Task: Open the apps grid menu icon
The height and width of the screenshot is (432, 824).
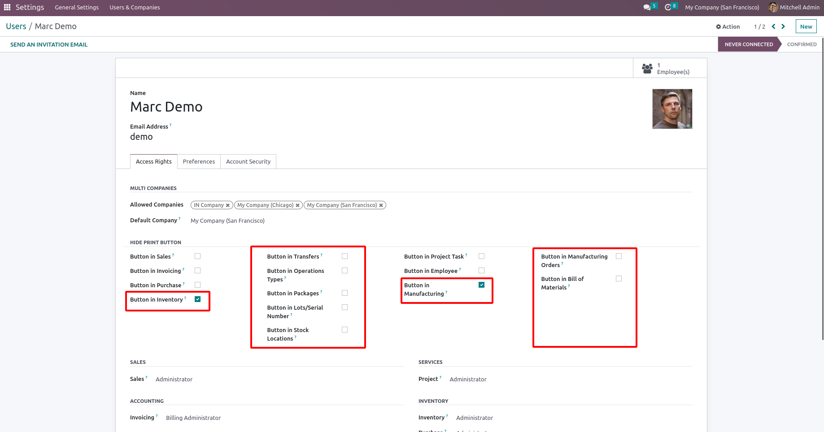Action: [x=7, y=7]
